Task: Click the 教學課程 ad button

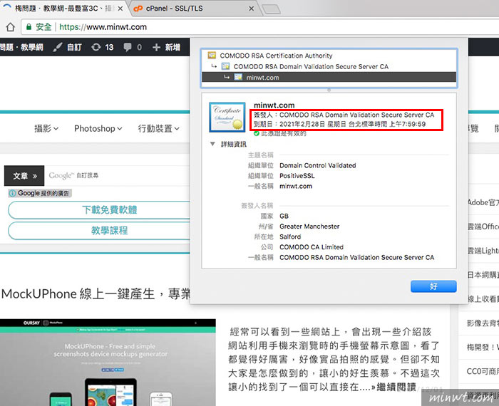Action: coord(99,231)
